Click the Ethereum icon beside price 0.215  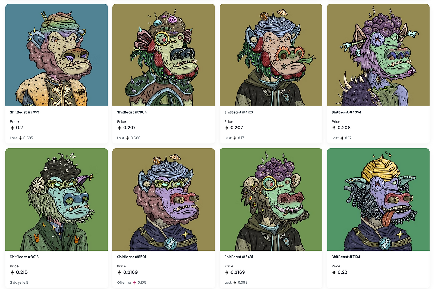coord(12,272)
